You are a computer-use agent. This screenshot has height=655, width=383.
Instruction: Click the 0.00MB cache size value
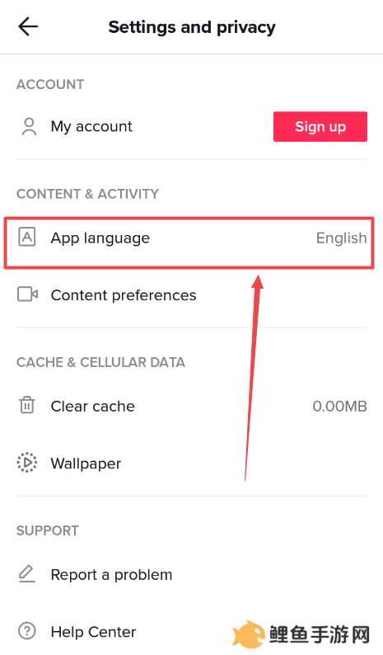339,406
